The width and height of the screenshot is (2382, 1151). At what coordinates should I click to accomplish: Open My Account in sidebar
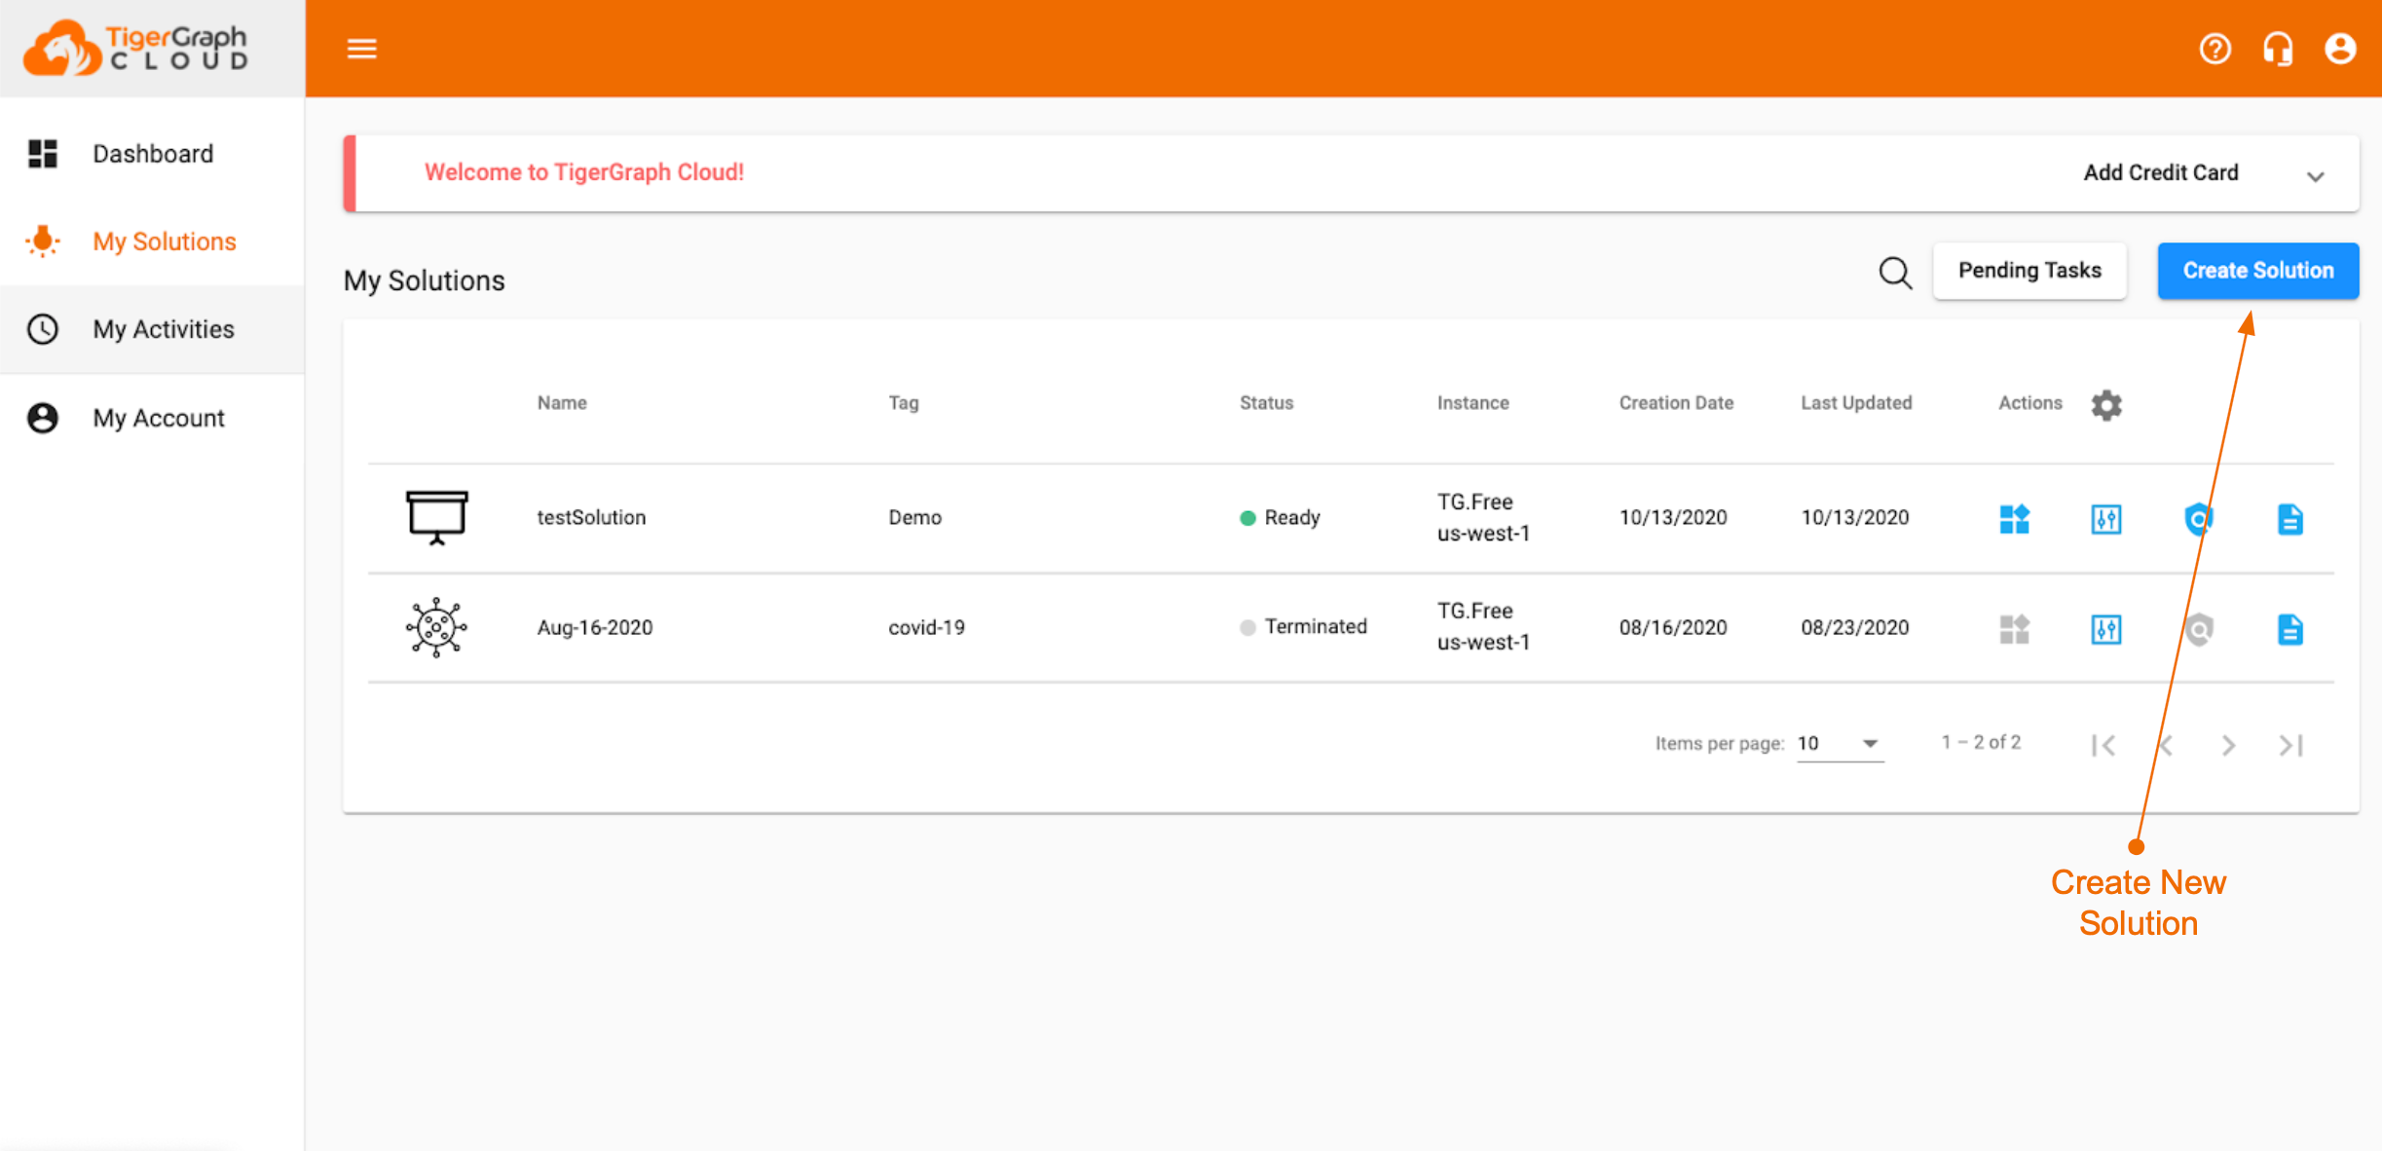coord(159,418)
